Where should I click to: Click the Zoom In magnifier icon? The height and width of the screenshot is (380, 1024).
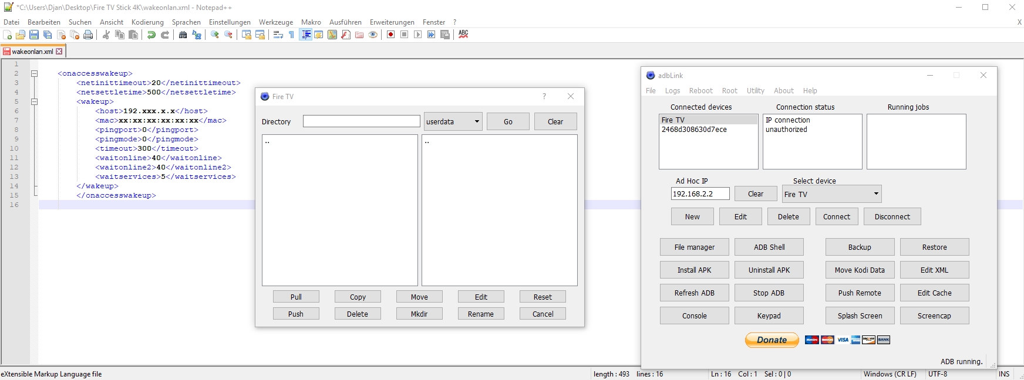(x=215, y=35)
